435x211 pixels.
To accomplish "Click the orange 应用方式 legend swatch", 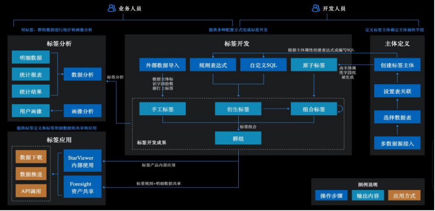I will point(404,195).
